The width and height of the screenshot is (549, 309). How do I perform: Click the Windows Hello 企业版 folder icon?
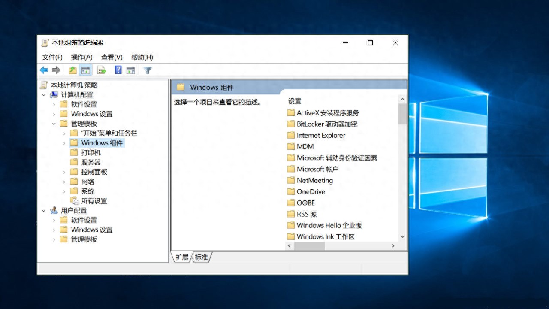291,225
